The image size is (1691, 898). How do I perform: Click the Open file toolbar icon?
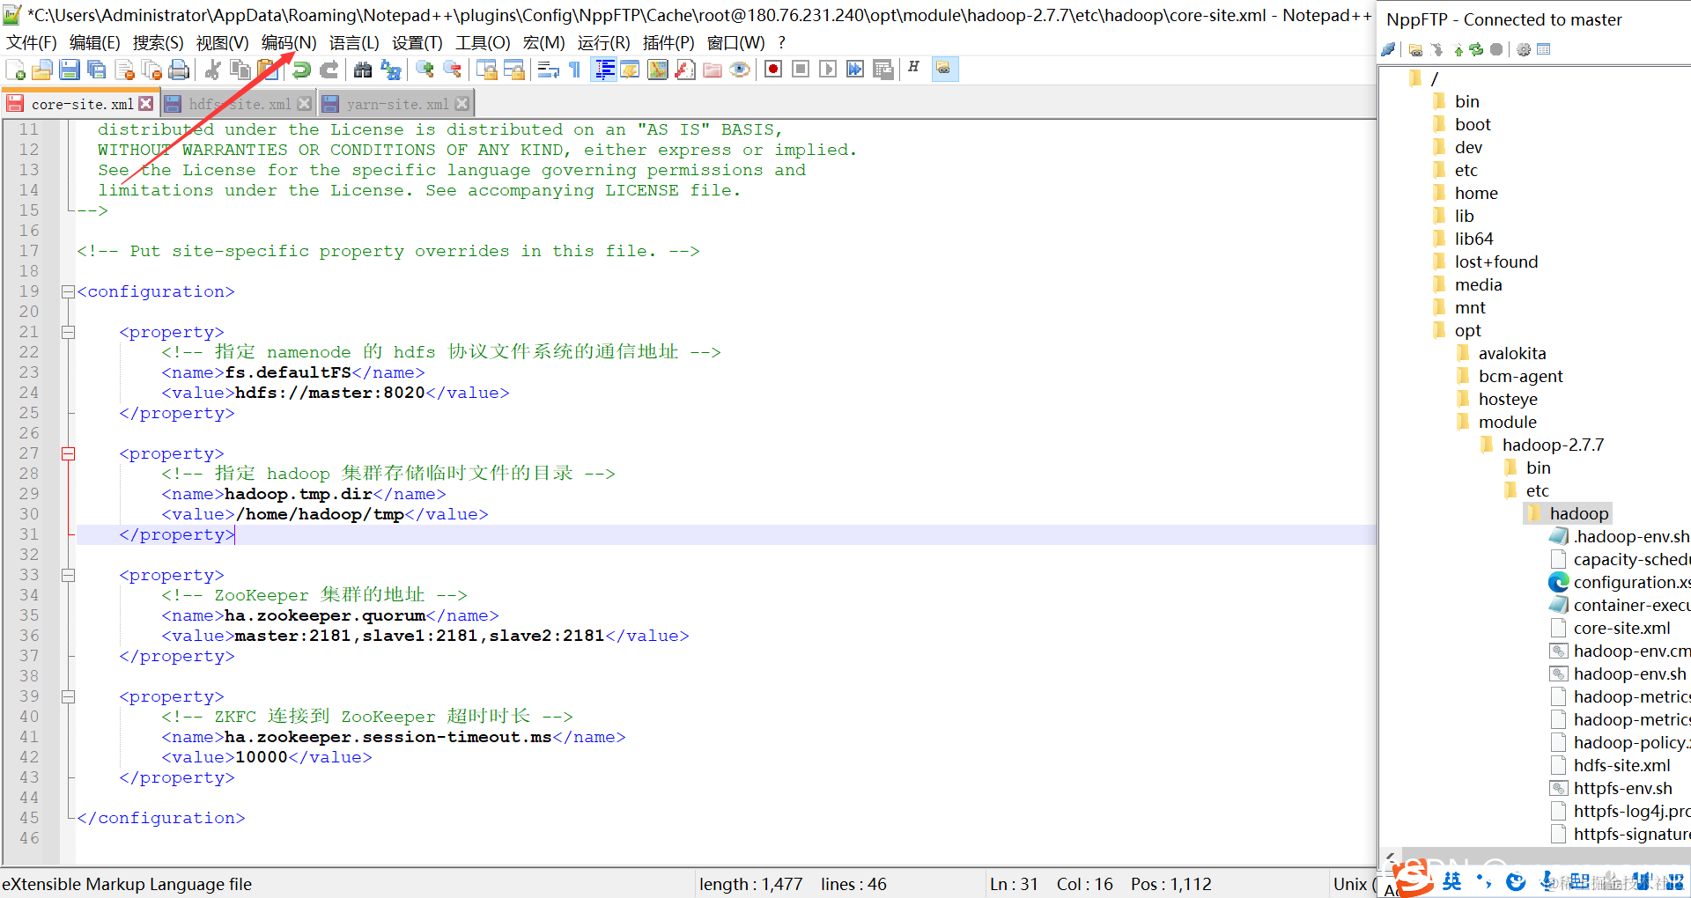(41, 70)
